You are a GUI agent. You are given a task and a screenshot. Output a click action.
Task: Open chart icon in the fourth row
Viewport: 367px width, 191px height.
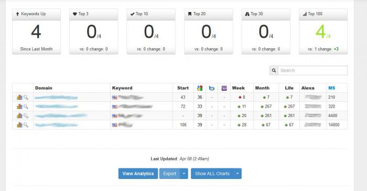(x=19, y=125)
